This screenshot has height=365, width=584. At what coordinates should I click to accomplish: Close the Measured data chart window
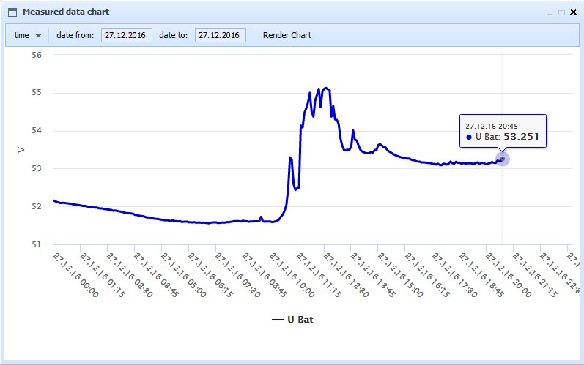tap(573, 12)
